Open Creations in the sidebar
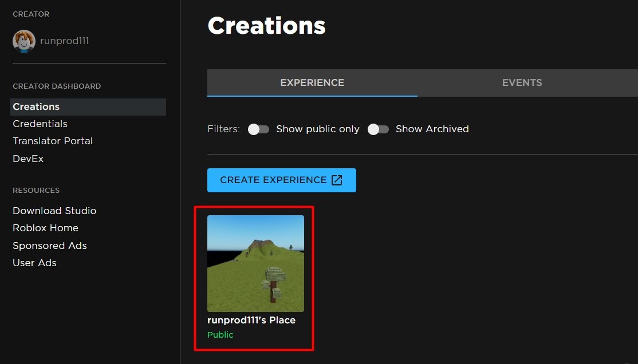Image resolution: width=638 pixels, height=364 pixels. (88, 106)
